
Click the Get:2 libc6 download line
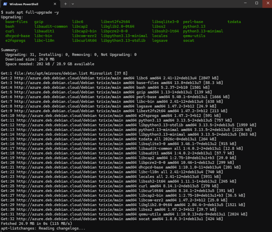110,78
